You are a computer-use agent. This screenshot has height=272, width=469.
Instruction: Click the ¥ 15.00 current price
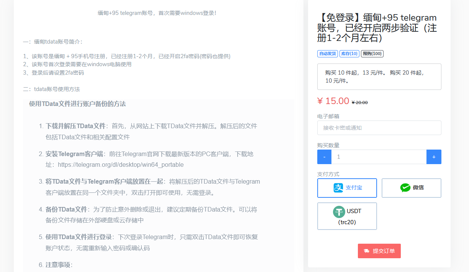[x=333, y=101]
